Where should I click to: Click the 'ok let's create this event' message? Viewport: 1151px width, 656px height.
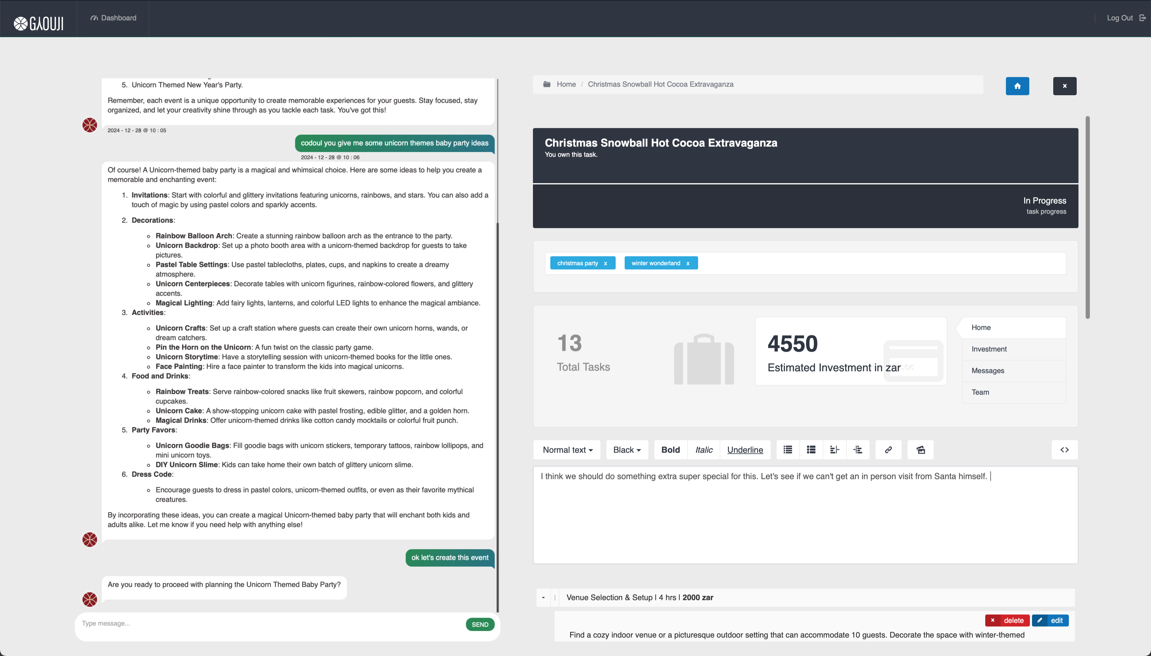(x=450, y=558)
